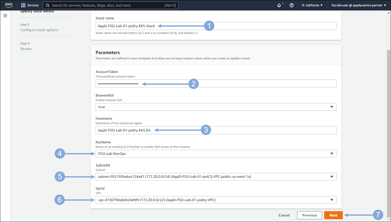Expand the BrowserBot true dropdown
The width and height of the screenshot is (391, 222).
[216, 107]
